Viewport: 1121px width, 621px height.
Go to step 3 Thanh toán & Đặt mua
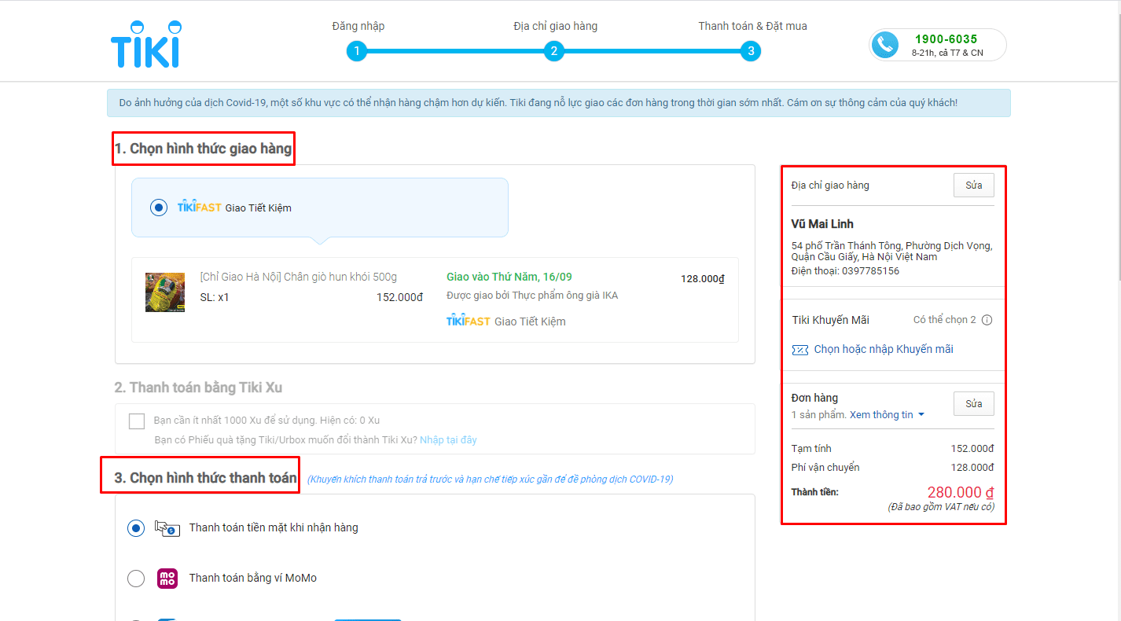[x=751, y=52]
